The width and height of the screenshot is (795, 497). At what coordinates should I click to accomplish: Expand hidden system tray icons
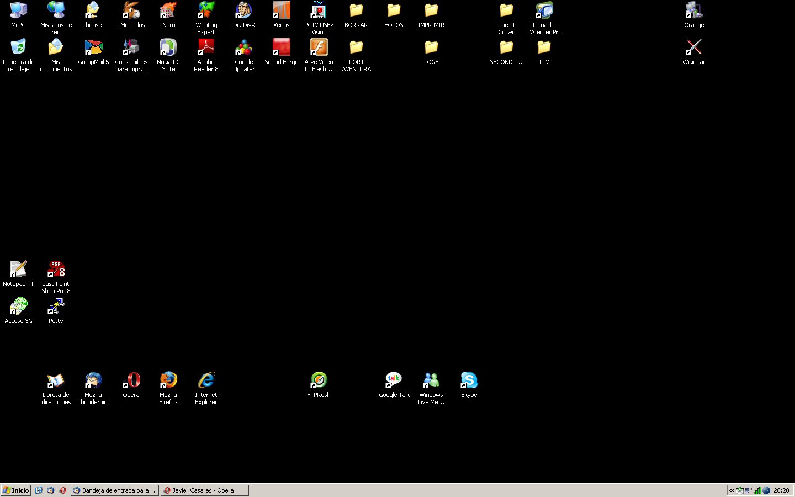coord(732,490)
